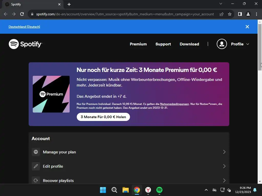The height and width of the screenshot is (196, 262).
Task: Open the Edit profile chevron arrow
Action: [x=224, y=166]
